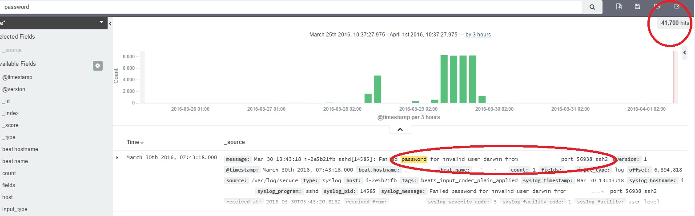Image resolution: width=695 pixels, height=216 pixels.
Task: Select the input_type field in Available Fields
Action: 15,209
